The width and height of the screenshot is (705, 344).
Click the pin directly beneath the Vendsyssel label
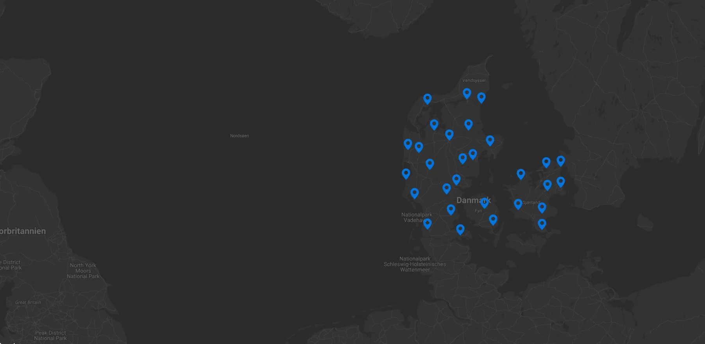(467, 93)
